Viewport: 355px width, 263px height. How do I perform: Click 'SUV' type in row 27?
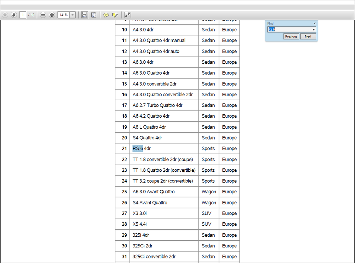206,213
